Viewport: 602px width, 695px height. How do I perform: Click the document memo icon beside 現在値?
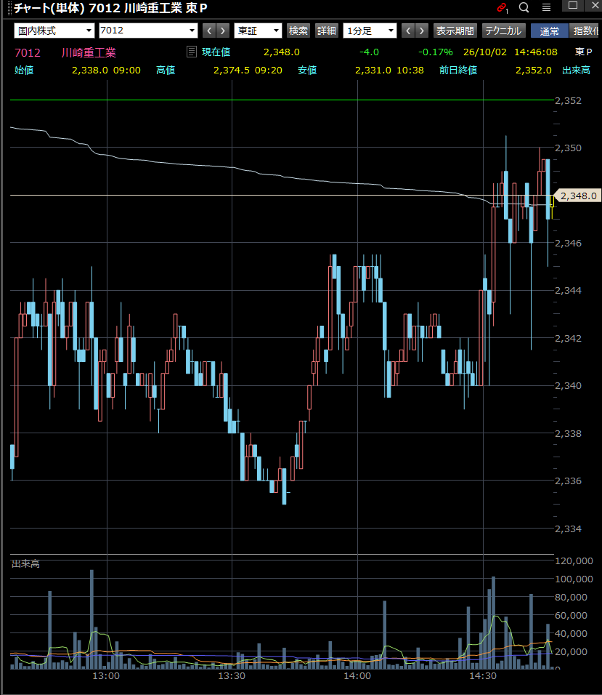(x=191, y=52)
